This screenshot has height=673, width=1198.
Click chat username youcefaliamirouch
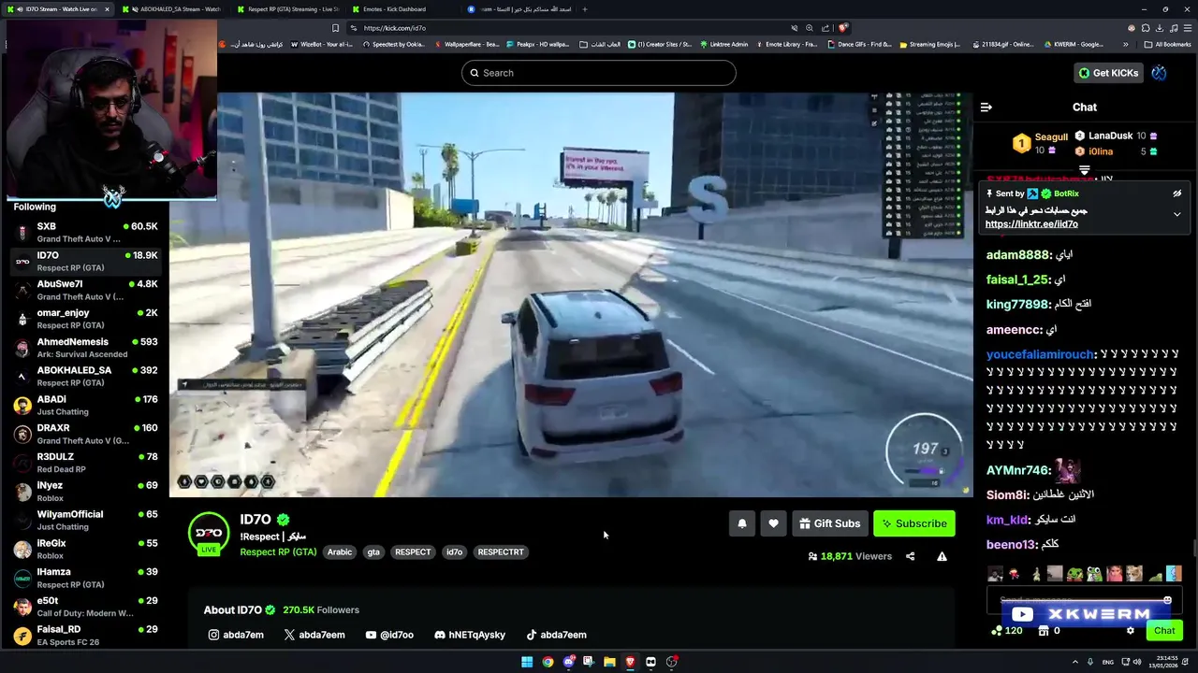pos(1040,354)
